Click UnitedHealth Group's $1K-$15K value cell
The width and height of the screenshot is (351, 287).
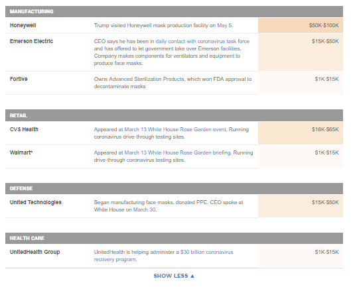[x=301, y=256]
